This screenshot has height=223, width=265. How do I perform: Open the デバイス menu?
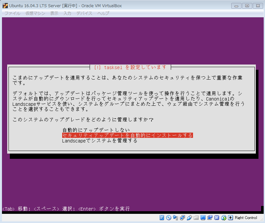(84, 13)
